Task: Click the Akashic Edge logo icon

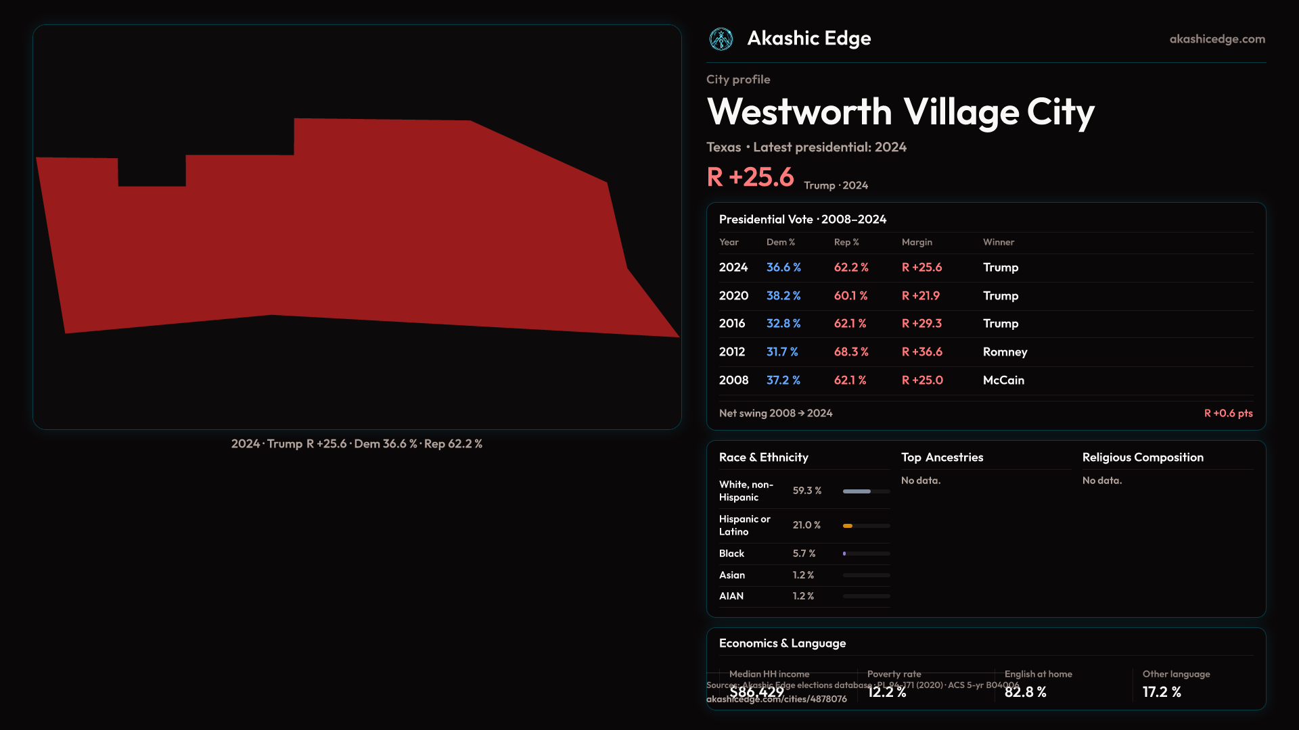Action: click(721, 39)
